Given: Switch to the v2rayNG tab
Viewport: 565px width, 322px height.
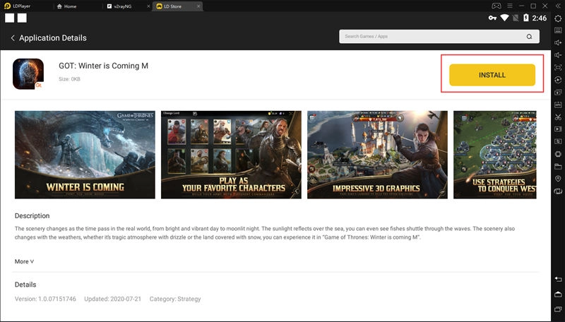Looking at the screenshot, I should pyautogui.click(x=126, y=6).
